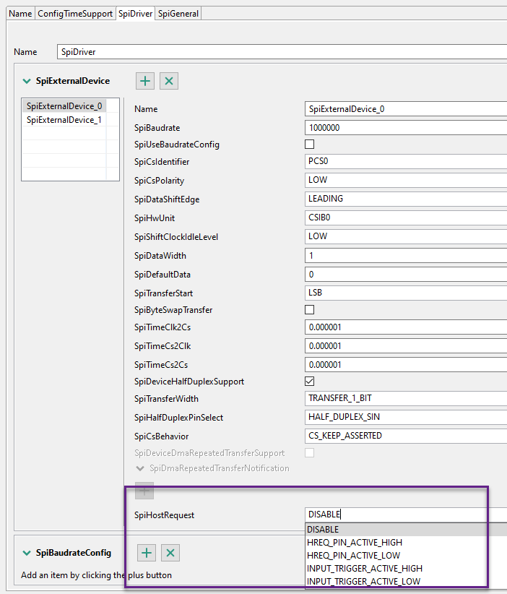Collapse the SpiExternalDevice section
Screen dimensions: 507x594
pyautogui.click(x=27, y=81)
